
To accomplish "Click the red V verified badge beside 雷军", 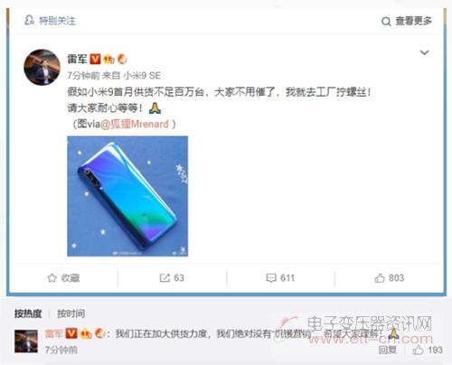I will click(x=96, y=59).
